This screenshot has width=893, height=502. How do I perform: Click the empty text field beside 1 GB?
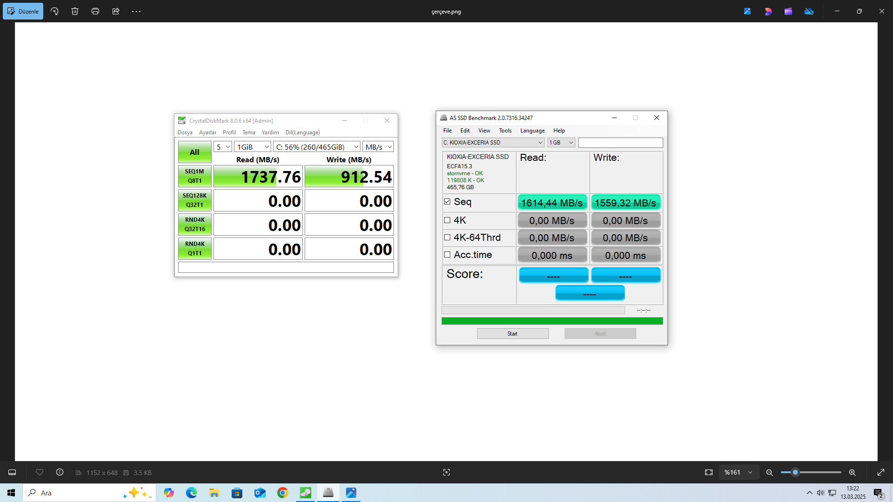coord(620,143)
